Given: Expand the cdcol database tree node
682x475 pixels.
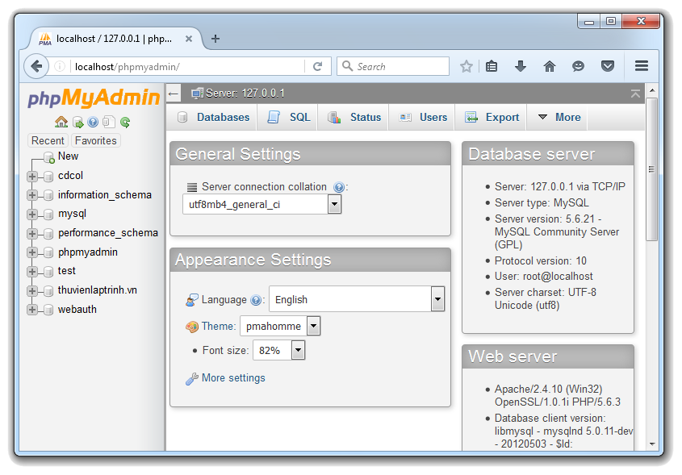Looking at the screenshot, I should coord(32,176).
